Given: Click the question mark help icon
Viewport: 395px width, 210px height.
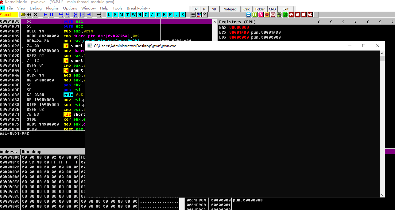Looking at the screenshot, I should click(x=205, y=14).
